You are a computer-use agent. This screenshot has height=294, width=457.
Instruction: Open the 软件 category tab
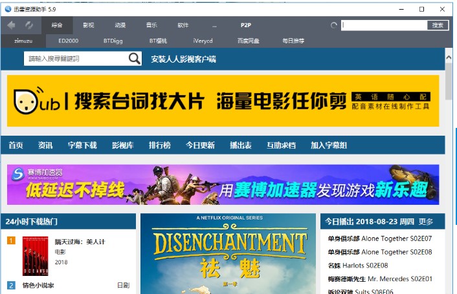[183, 25]
